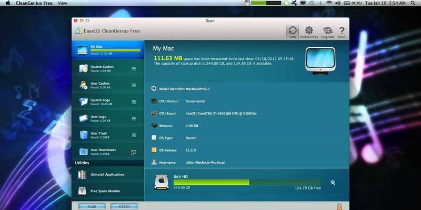Select System Caches category icon
Image resolution: width=421 pixels, height=210 pixels.
pos(83,69)
